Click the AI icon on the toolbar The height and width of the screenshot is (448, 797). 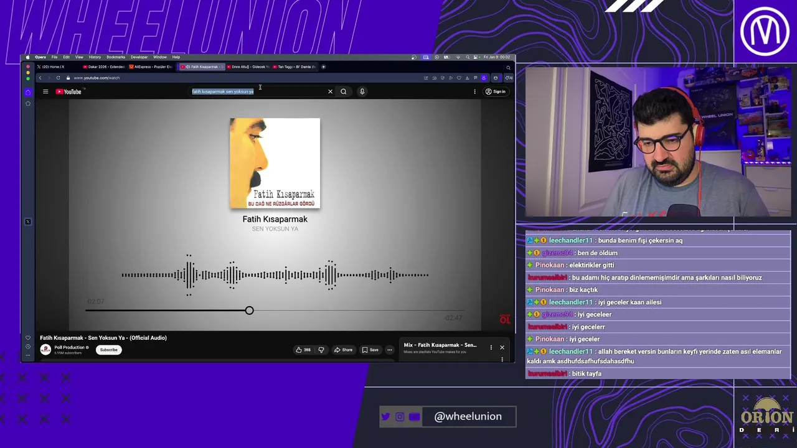point(509,78)
